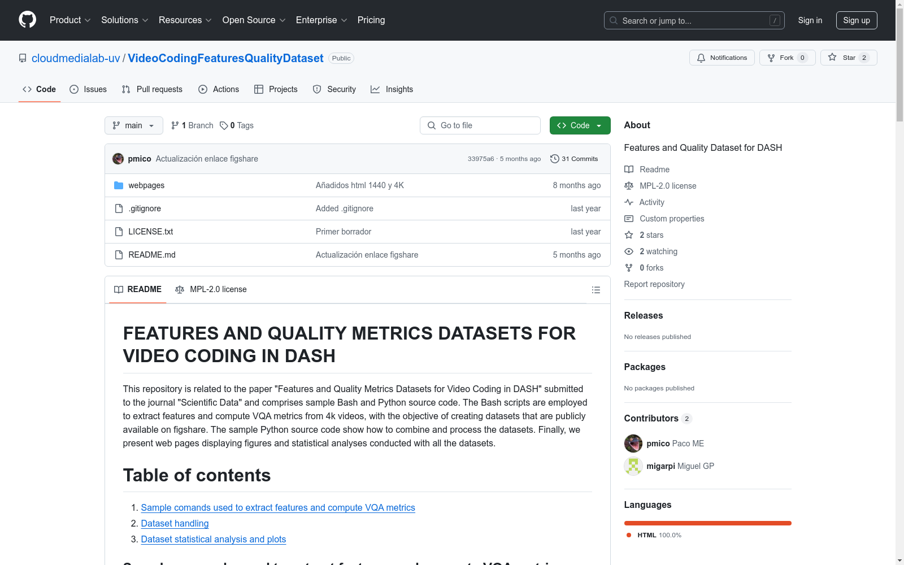The width and height of the screenshot is (904, 565).
Task: Click the search magnifier icon in header
Action: pyautogui.click(x=614, y=20)
